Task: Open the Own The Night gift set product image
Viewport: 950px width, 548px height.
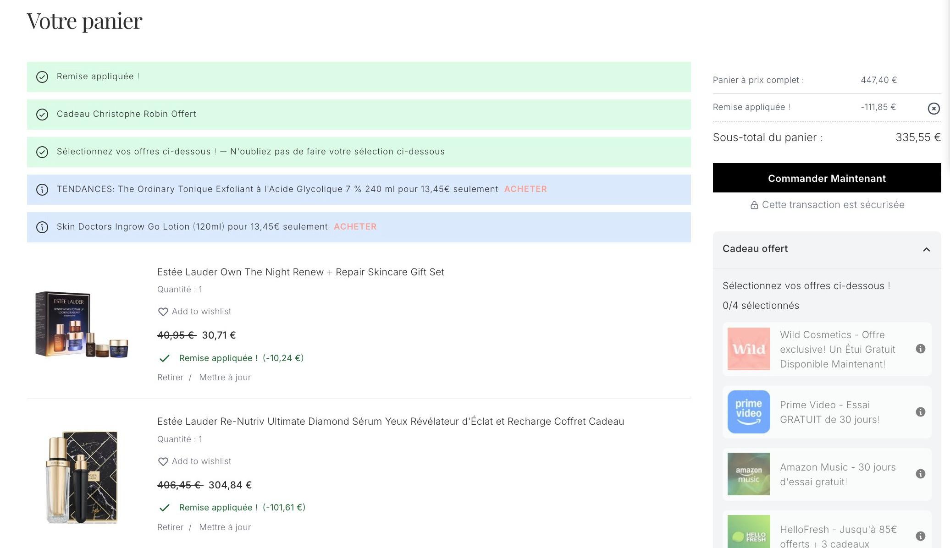Action: click(x=82, y=324)
